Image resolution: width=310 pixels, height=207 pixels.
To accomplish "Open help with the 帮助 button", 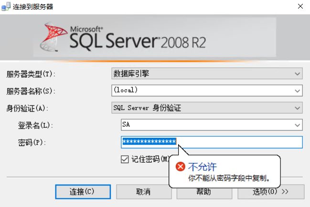I will (203, 192).
